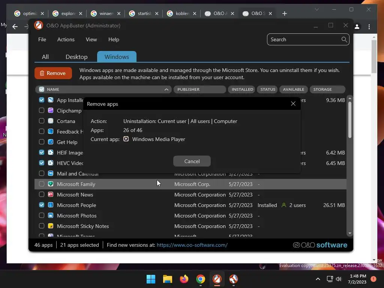Sort by the STATUS column header
Viewport: 384px width, 288px height.
tap(267, 89)
